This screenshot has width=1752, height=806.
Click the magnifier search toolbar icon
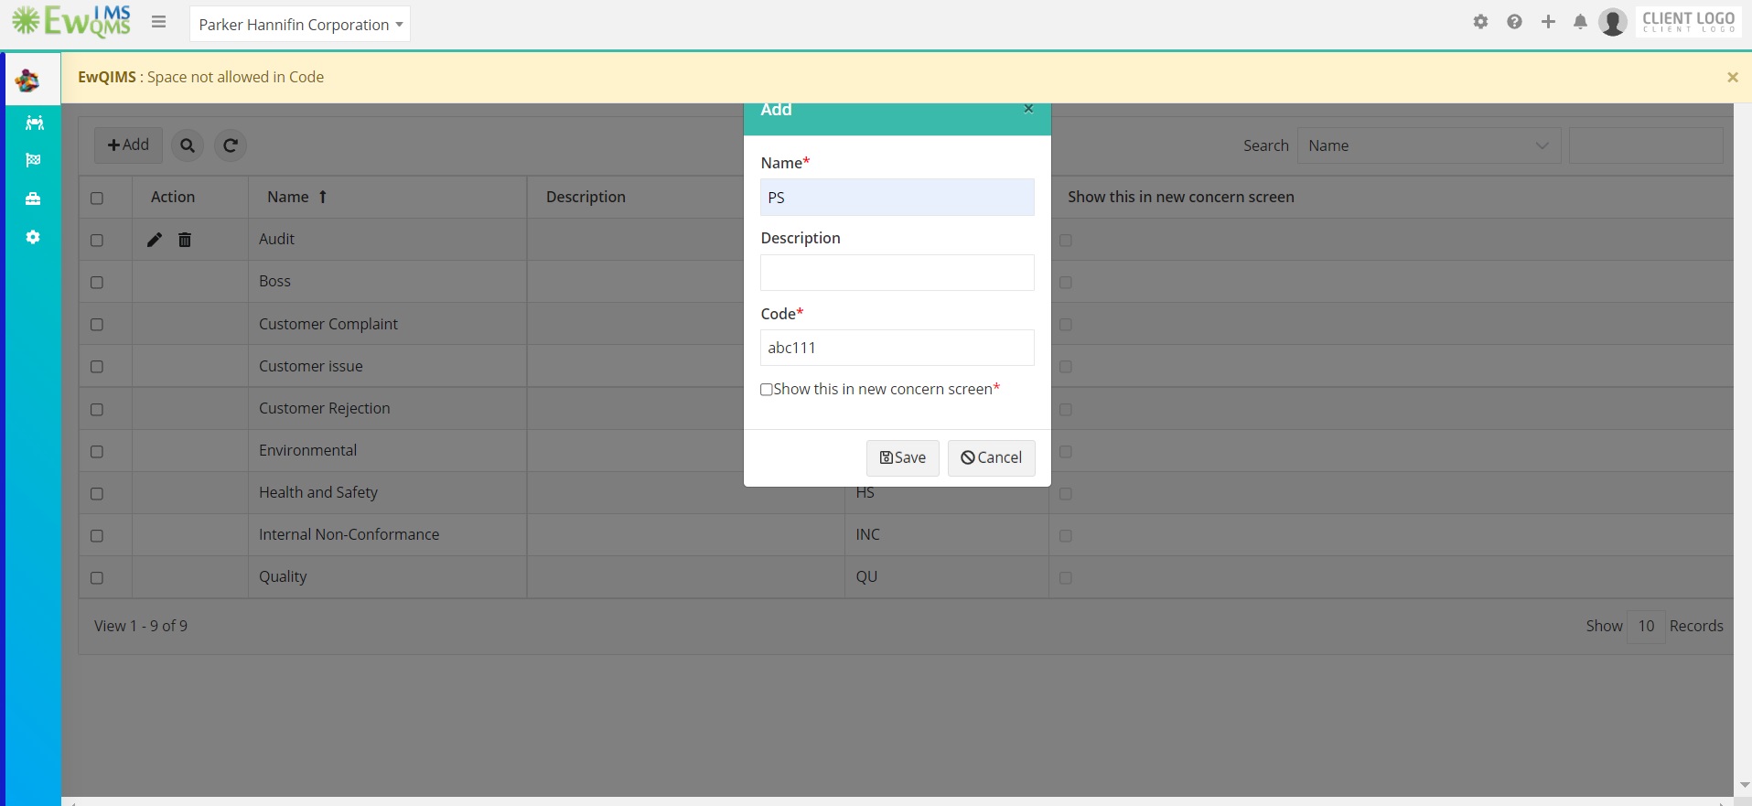(x=188, y=145)
